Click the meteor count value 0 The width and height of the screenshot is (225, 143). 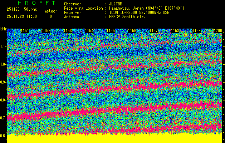[x=50, y=16]
